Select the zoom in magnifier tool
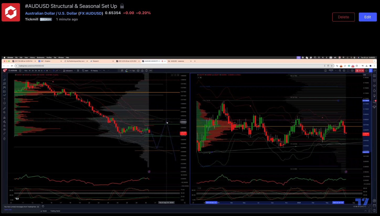The height and width of the screenshot is (216, 380). coord(4,112)
